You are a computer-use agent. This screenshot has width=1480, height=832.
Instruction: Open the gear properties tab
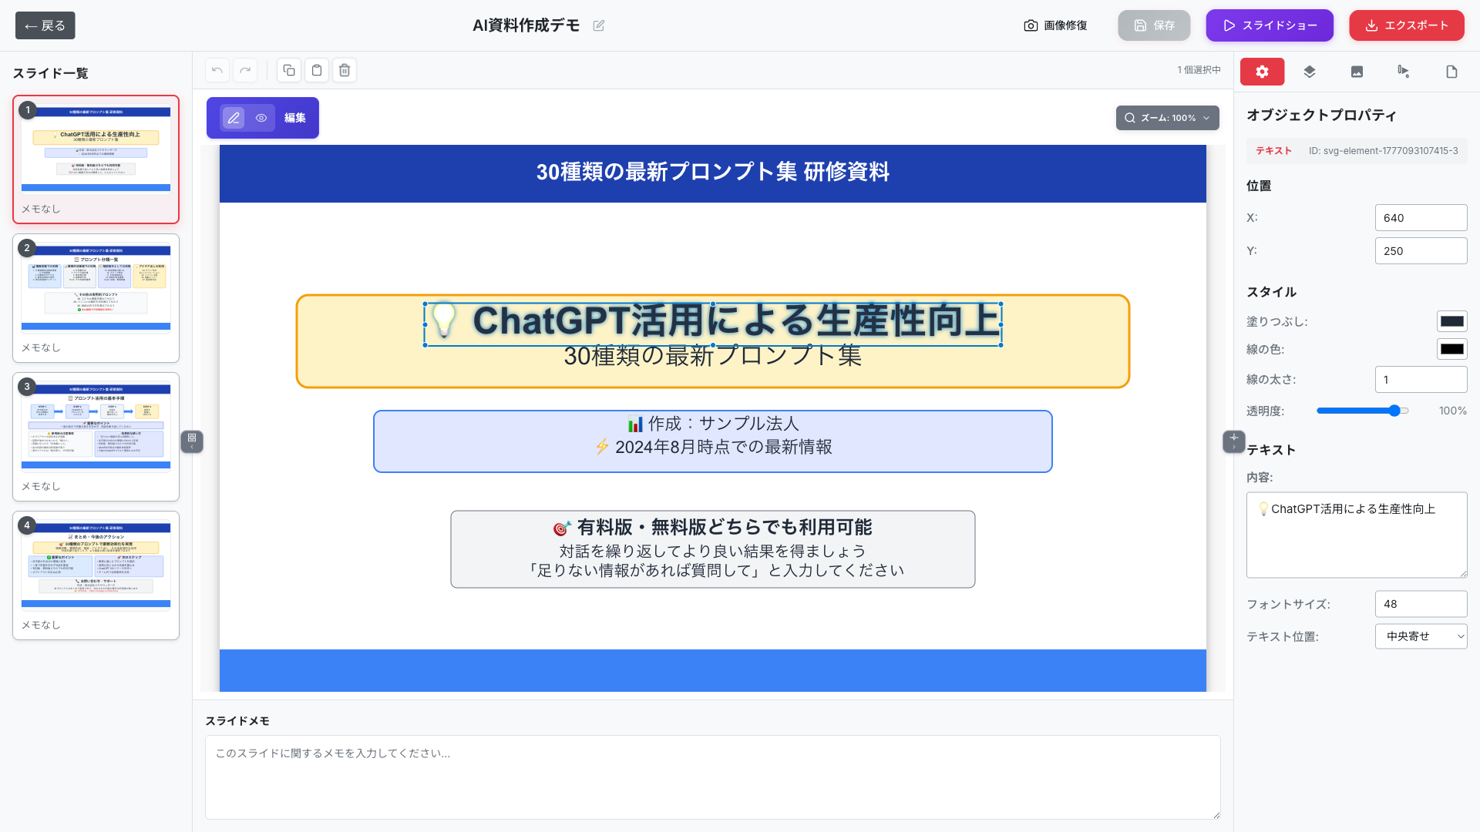click(1262, 72)
